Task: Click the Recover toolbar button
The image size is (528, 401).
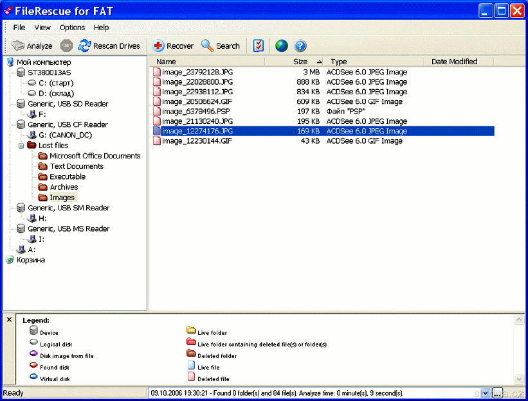Action: [x=172, y=46]
